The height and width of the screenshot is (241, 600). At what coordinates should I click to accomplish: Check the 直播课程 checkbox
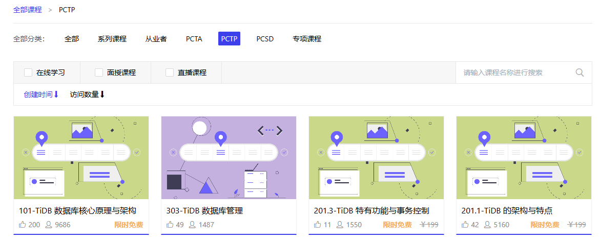tap(170, 73)
